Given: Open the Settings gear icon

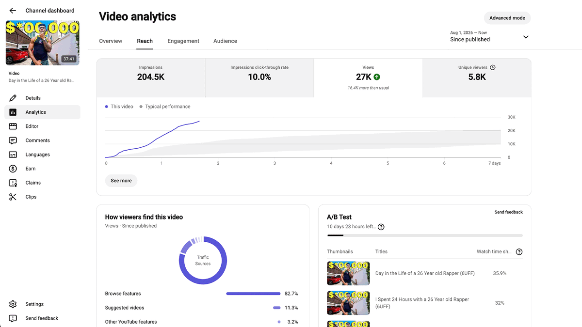Looking at the screenshot, I should tap(13, 304).
